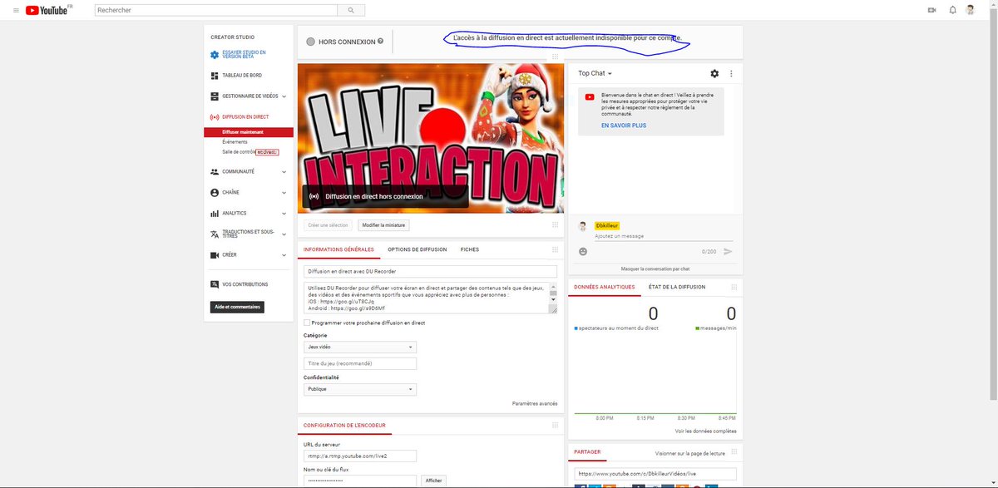This screenshot has width=998, height=488.
Task: Click Visionner sur la page de lecture
Action: click(x=690, y=453)
